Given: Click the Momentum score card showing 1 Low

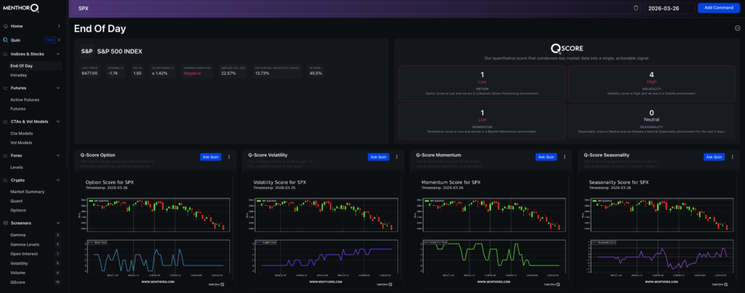Looking at the screenshot, I should click(482, 121).
